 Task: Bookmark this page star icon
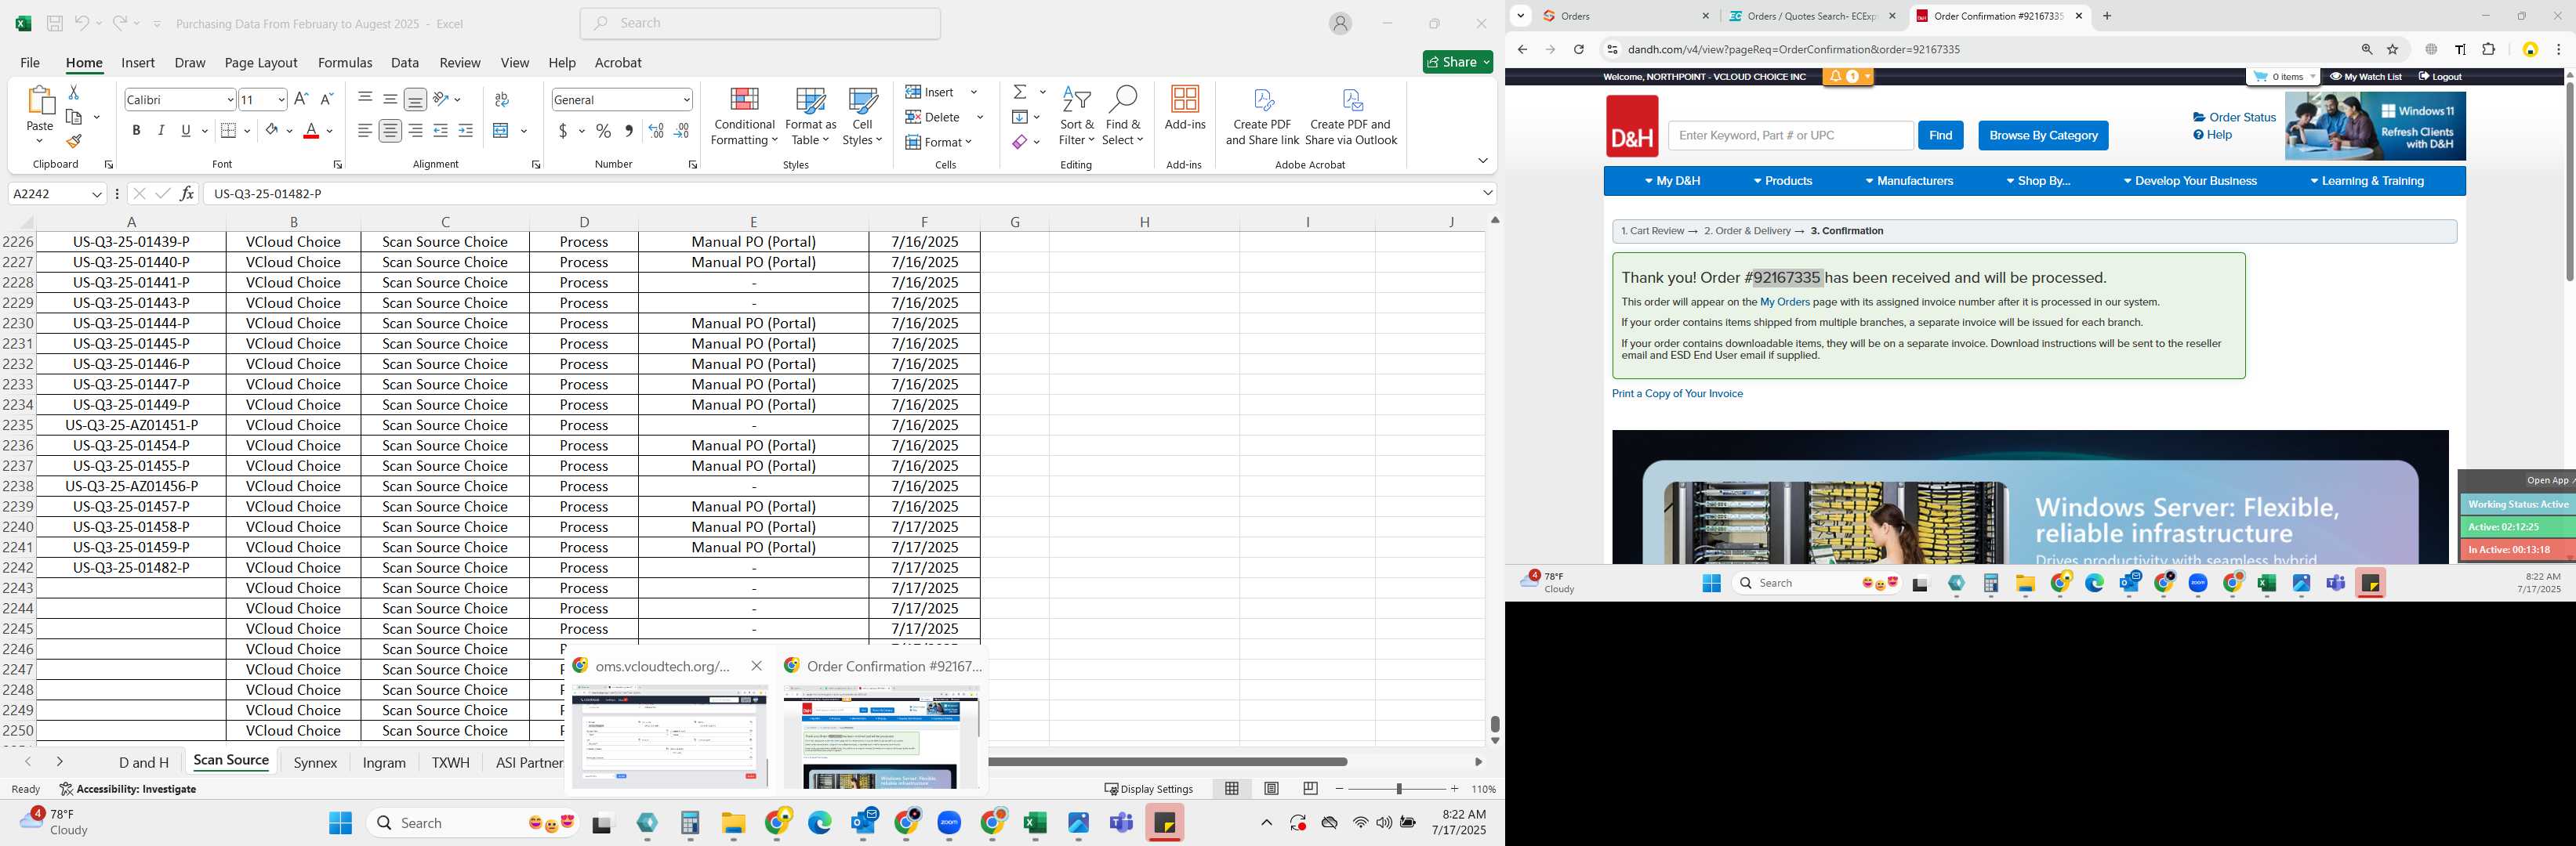click(2393, 49)
